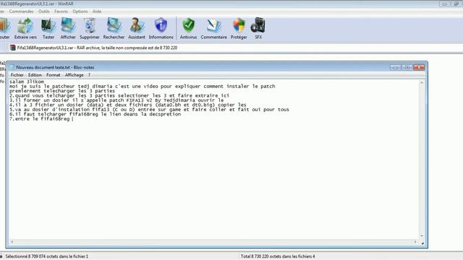
Task: Open WinRAR Outils menu
Action: coord(43,12)
